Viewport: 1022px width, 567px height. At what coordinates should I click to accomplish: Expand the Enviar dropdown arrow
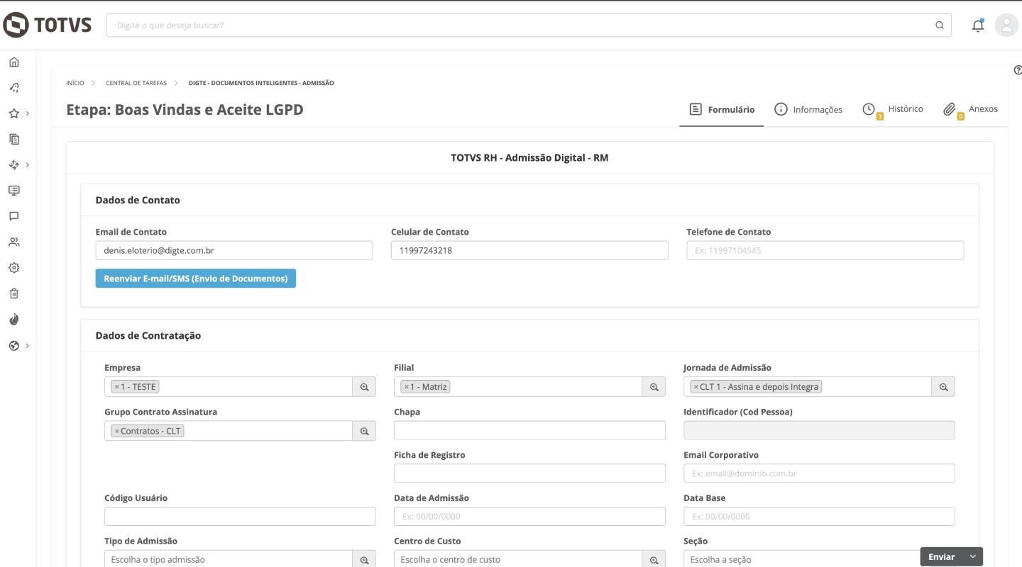(972, 557)
